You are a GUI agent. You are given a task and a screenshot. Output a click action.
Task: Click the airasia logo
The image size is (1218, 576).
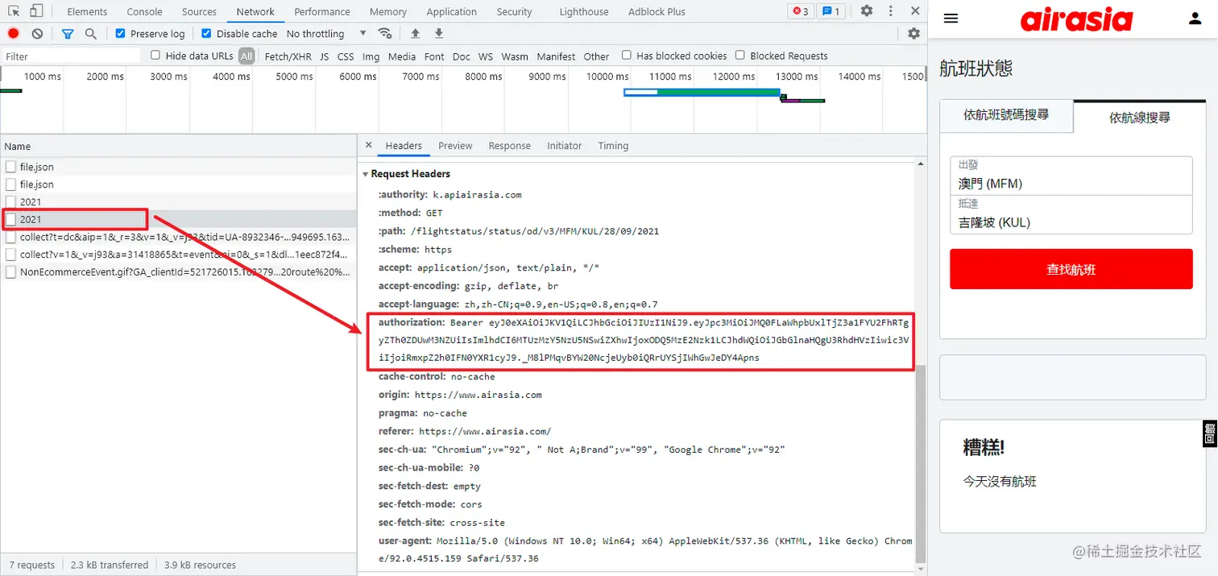pyautogui.click(x=1077, y=19)
